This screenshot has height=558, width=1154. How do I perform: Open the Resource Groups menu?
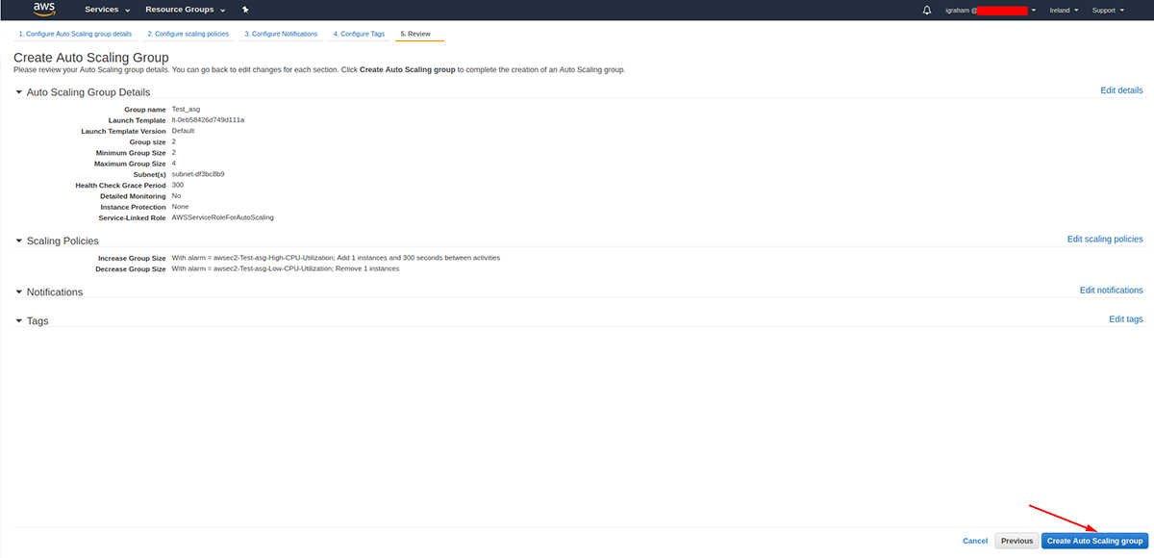tap(179, 10)
